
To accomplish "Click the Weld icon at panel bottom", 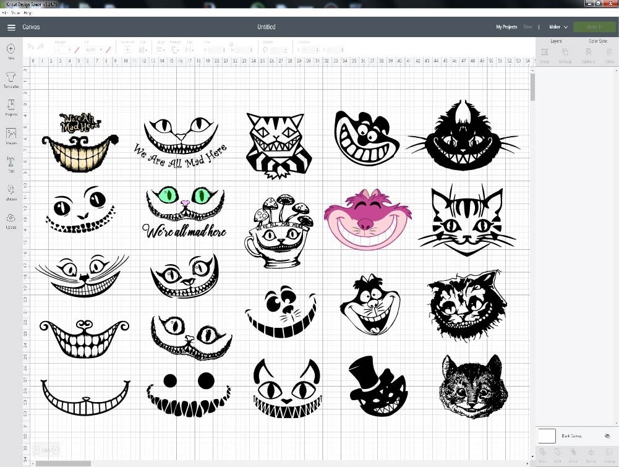I will tap(557, 452).
